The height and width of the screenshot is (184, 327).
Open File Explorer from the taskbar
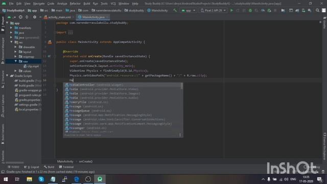tap(30, 179)
